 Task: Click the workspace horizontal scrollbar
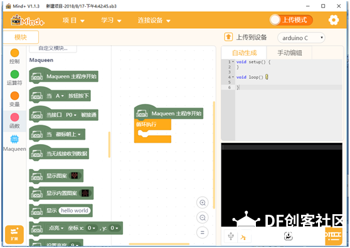pos(159,244)
